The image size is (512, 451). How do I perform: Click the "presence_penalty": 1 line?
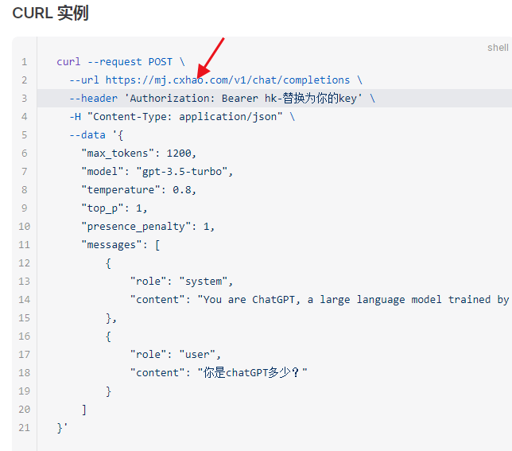pyautogui.click(x=148, y=227)
